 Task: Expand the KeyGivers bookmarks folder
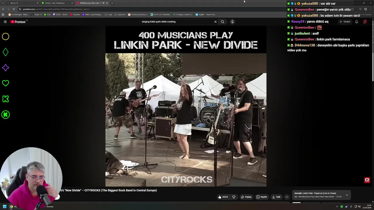(x=120, y=15)
